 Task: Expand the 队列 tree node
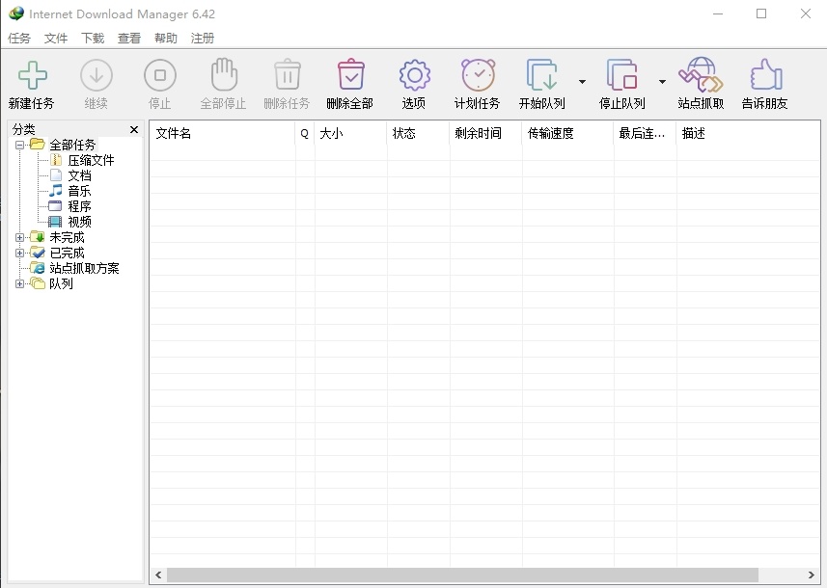19,284
